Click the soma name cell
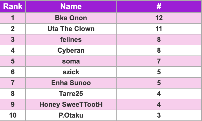202x121 pixels. (x=71, y=61)
